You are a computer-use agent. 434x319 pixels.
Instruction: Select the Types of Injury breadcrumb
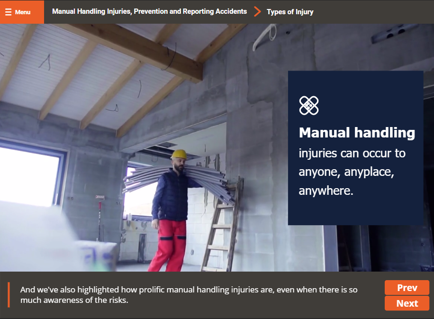[290, 12]
